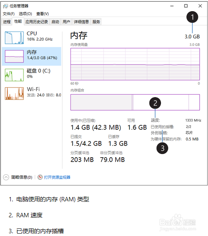The image size is (208, 236).
Task: Click the 使用中(已压缩) 1.4 GB (42.3 MB) value
Action: pyautogui.click(x=96, y=127)
